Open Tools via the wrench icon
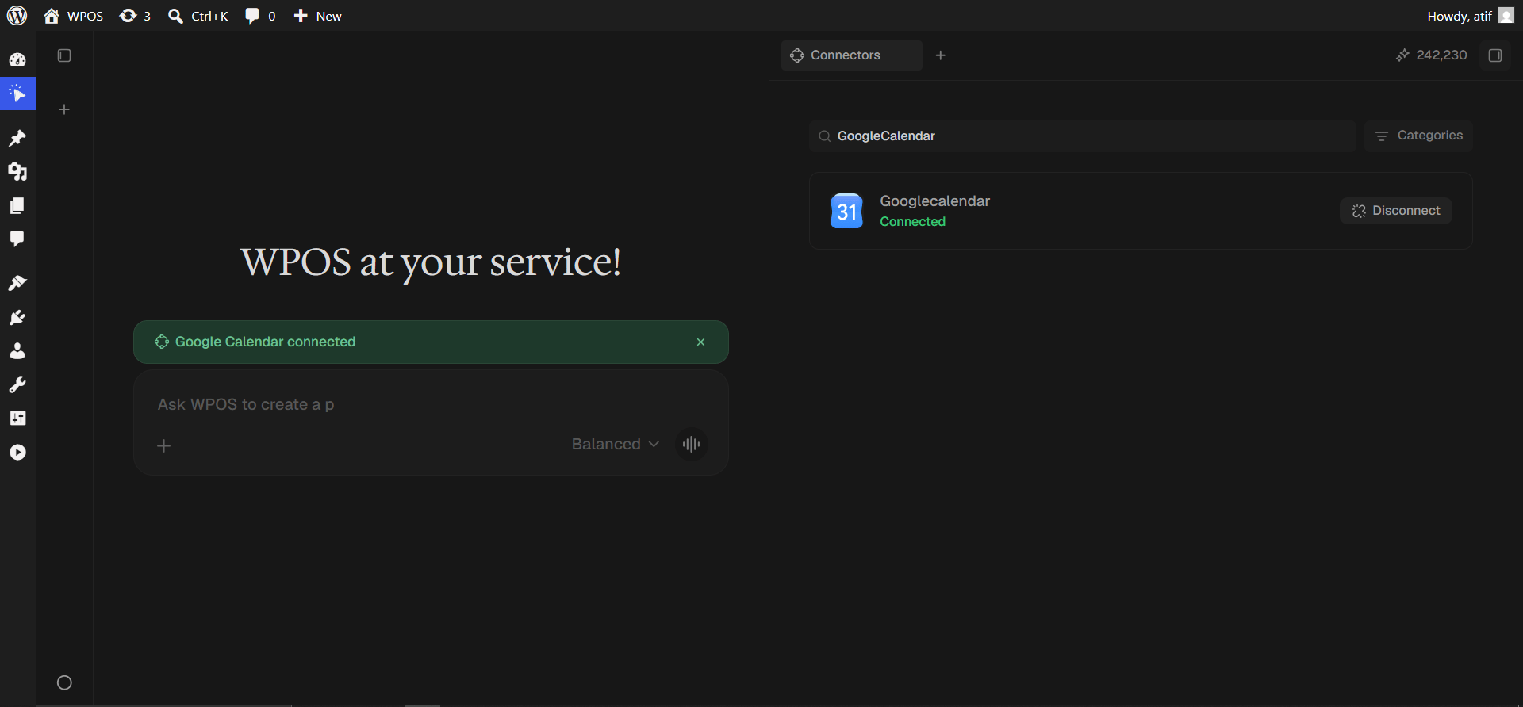 17,384
